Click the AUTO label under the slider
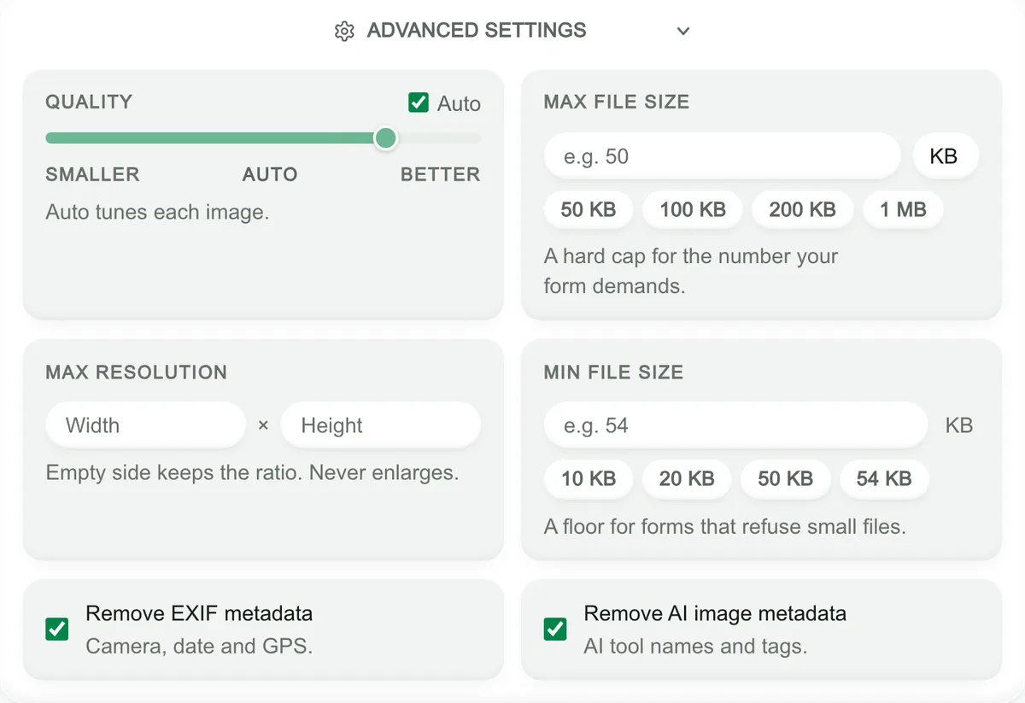The image size is (1025, 703). coord(270,174)
